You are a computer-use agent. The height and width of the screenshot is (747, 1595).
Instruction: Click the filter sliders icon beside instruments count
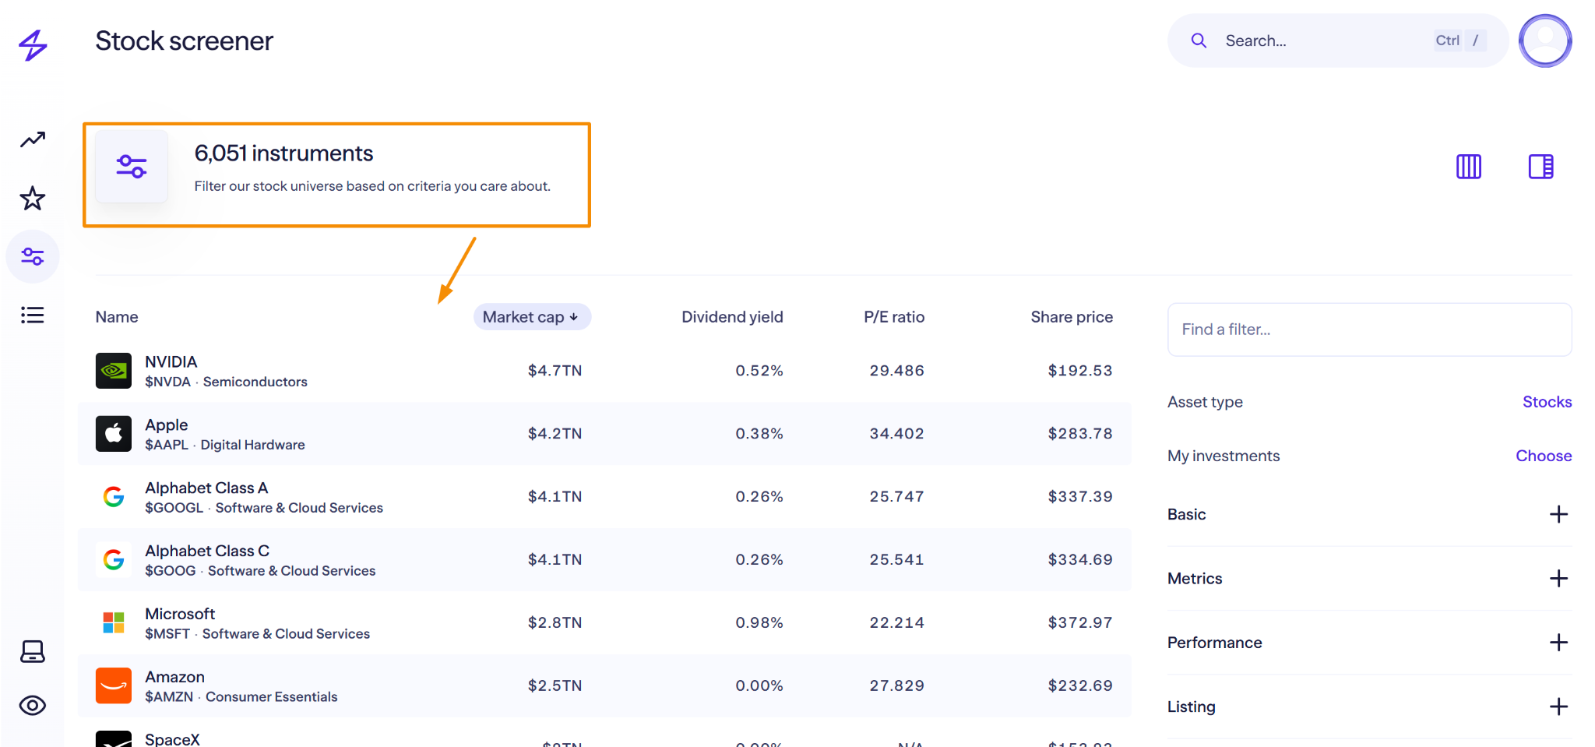tap(132, 167)
